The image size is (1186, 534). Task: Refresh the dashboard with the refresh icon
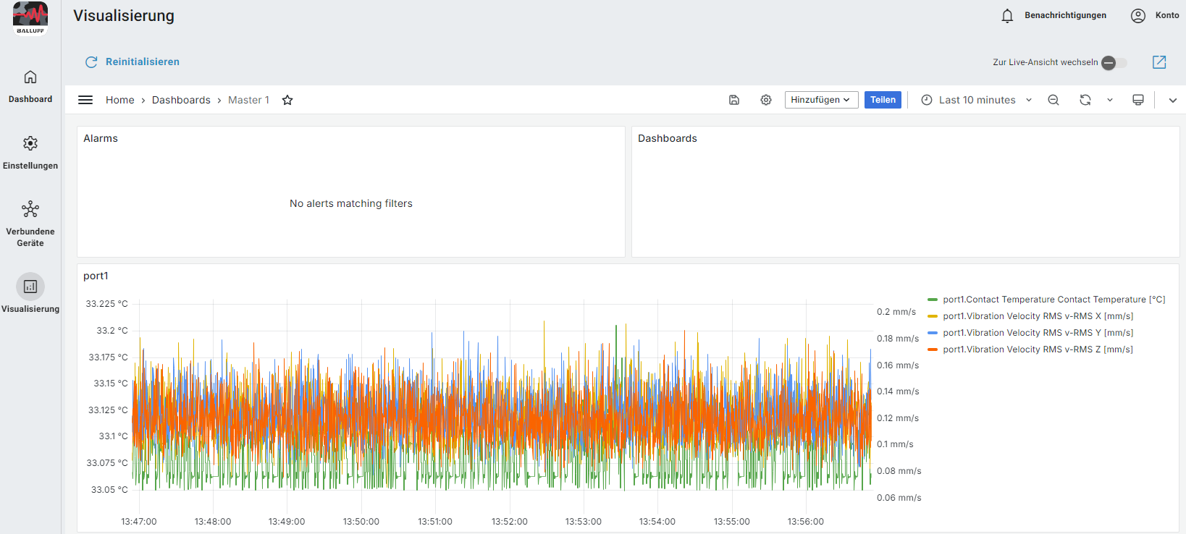tap(1085, 100)
